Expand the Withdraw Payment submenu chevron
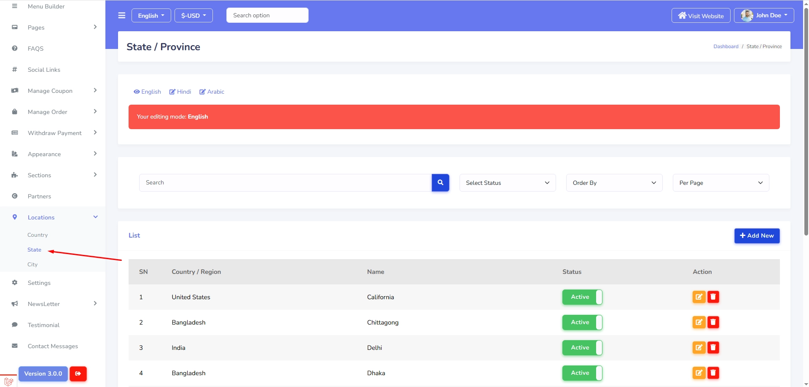The height and width of the screenshot is (387, 809). pos(95,133)
